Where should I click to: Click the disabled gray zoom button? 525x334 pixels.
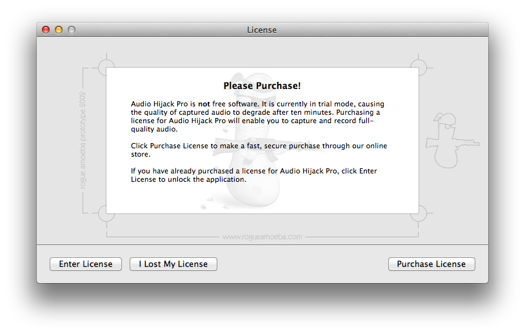72,30
